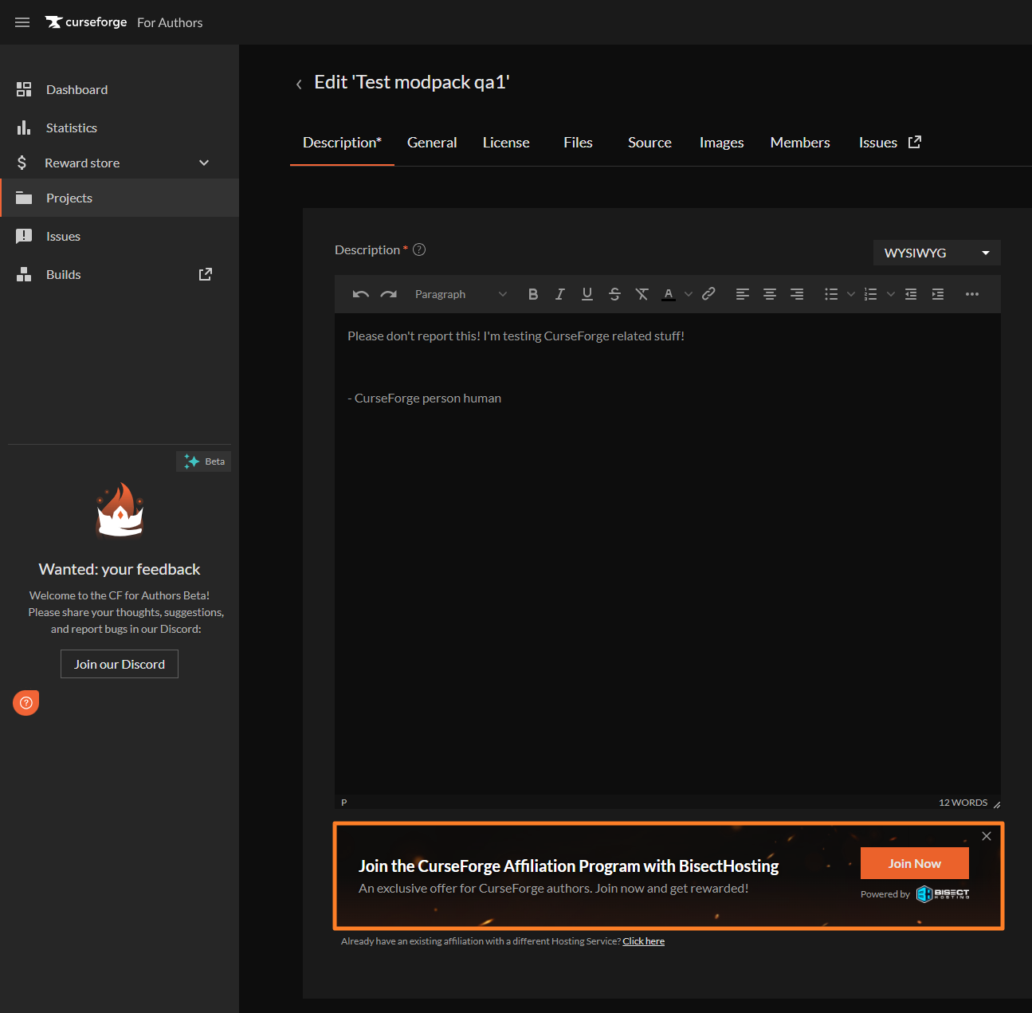
Task: Switch to the Members tab
Action: (800, 143)
